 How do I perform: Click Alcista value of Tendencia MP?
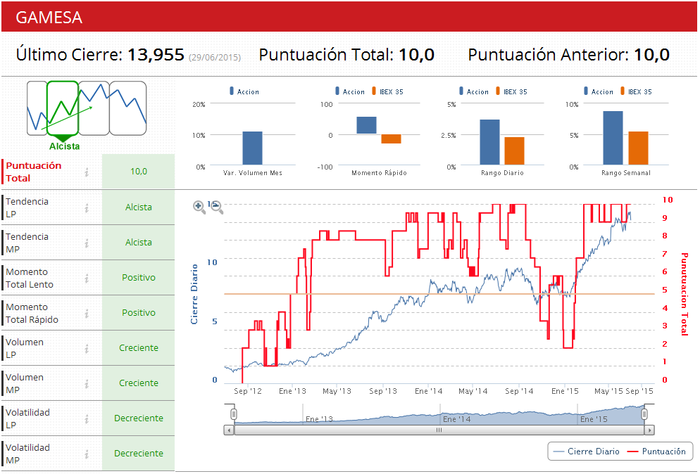[x=139, y=242]
